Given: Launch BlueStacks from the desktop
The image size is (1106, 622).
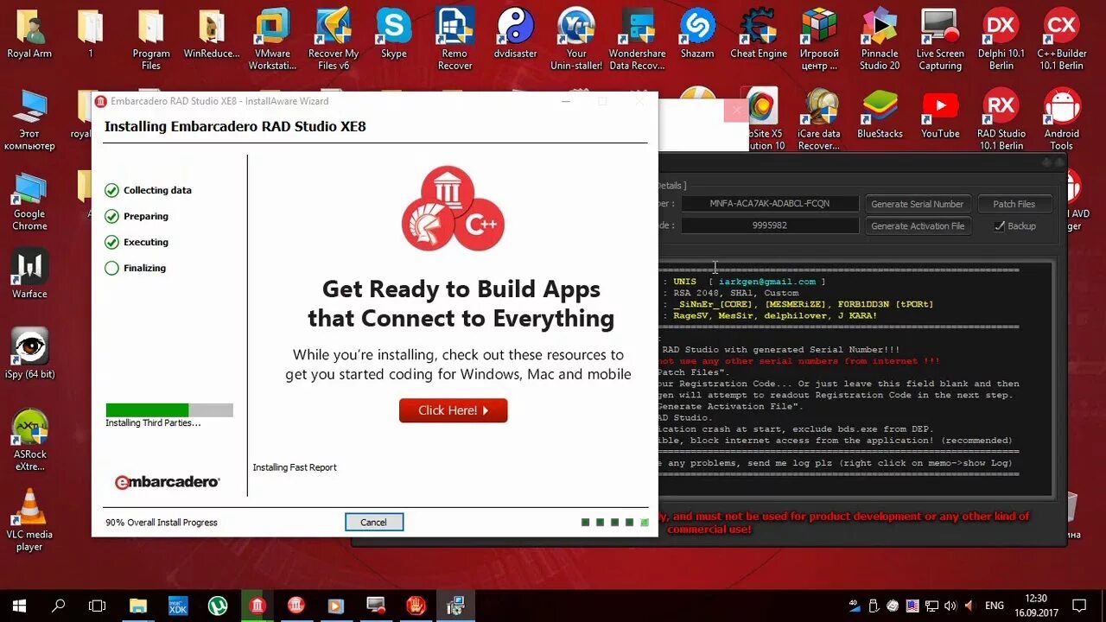Looking at the screenshot, I should pyautogui.click(x=880, y=114).
